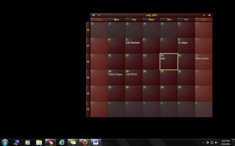Image resolution: width=235 pixels, height=146 pixels.
Task: Click the July, 2011 month title
Action: [x=151, y=15]
